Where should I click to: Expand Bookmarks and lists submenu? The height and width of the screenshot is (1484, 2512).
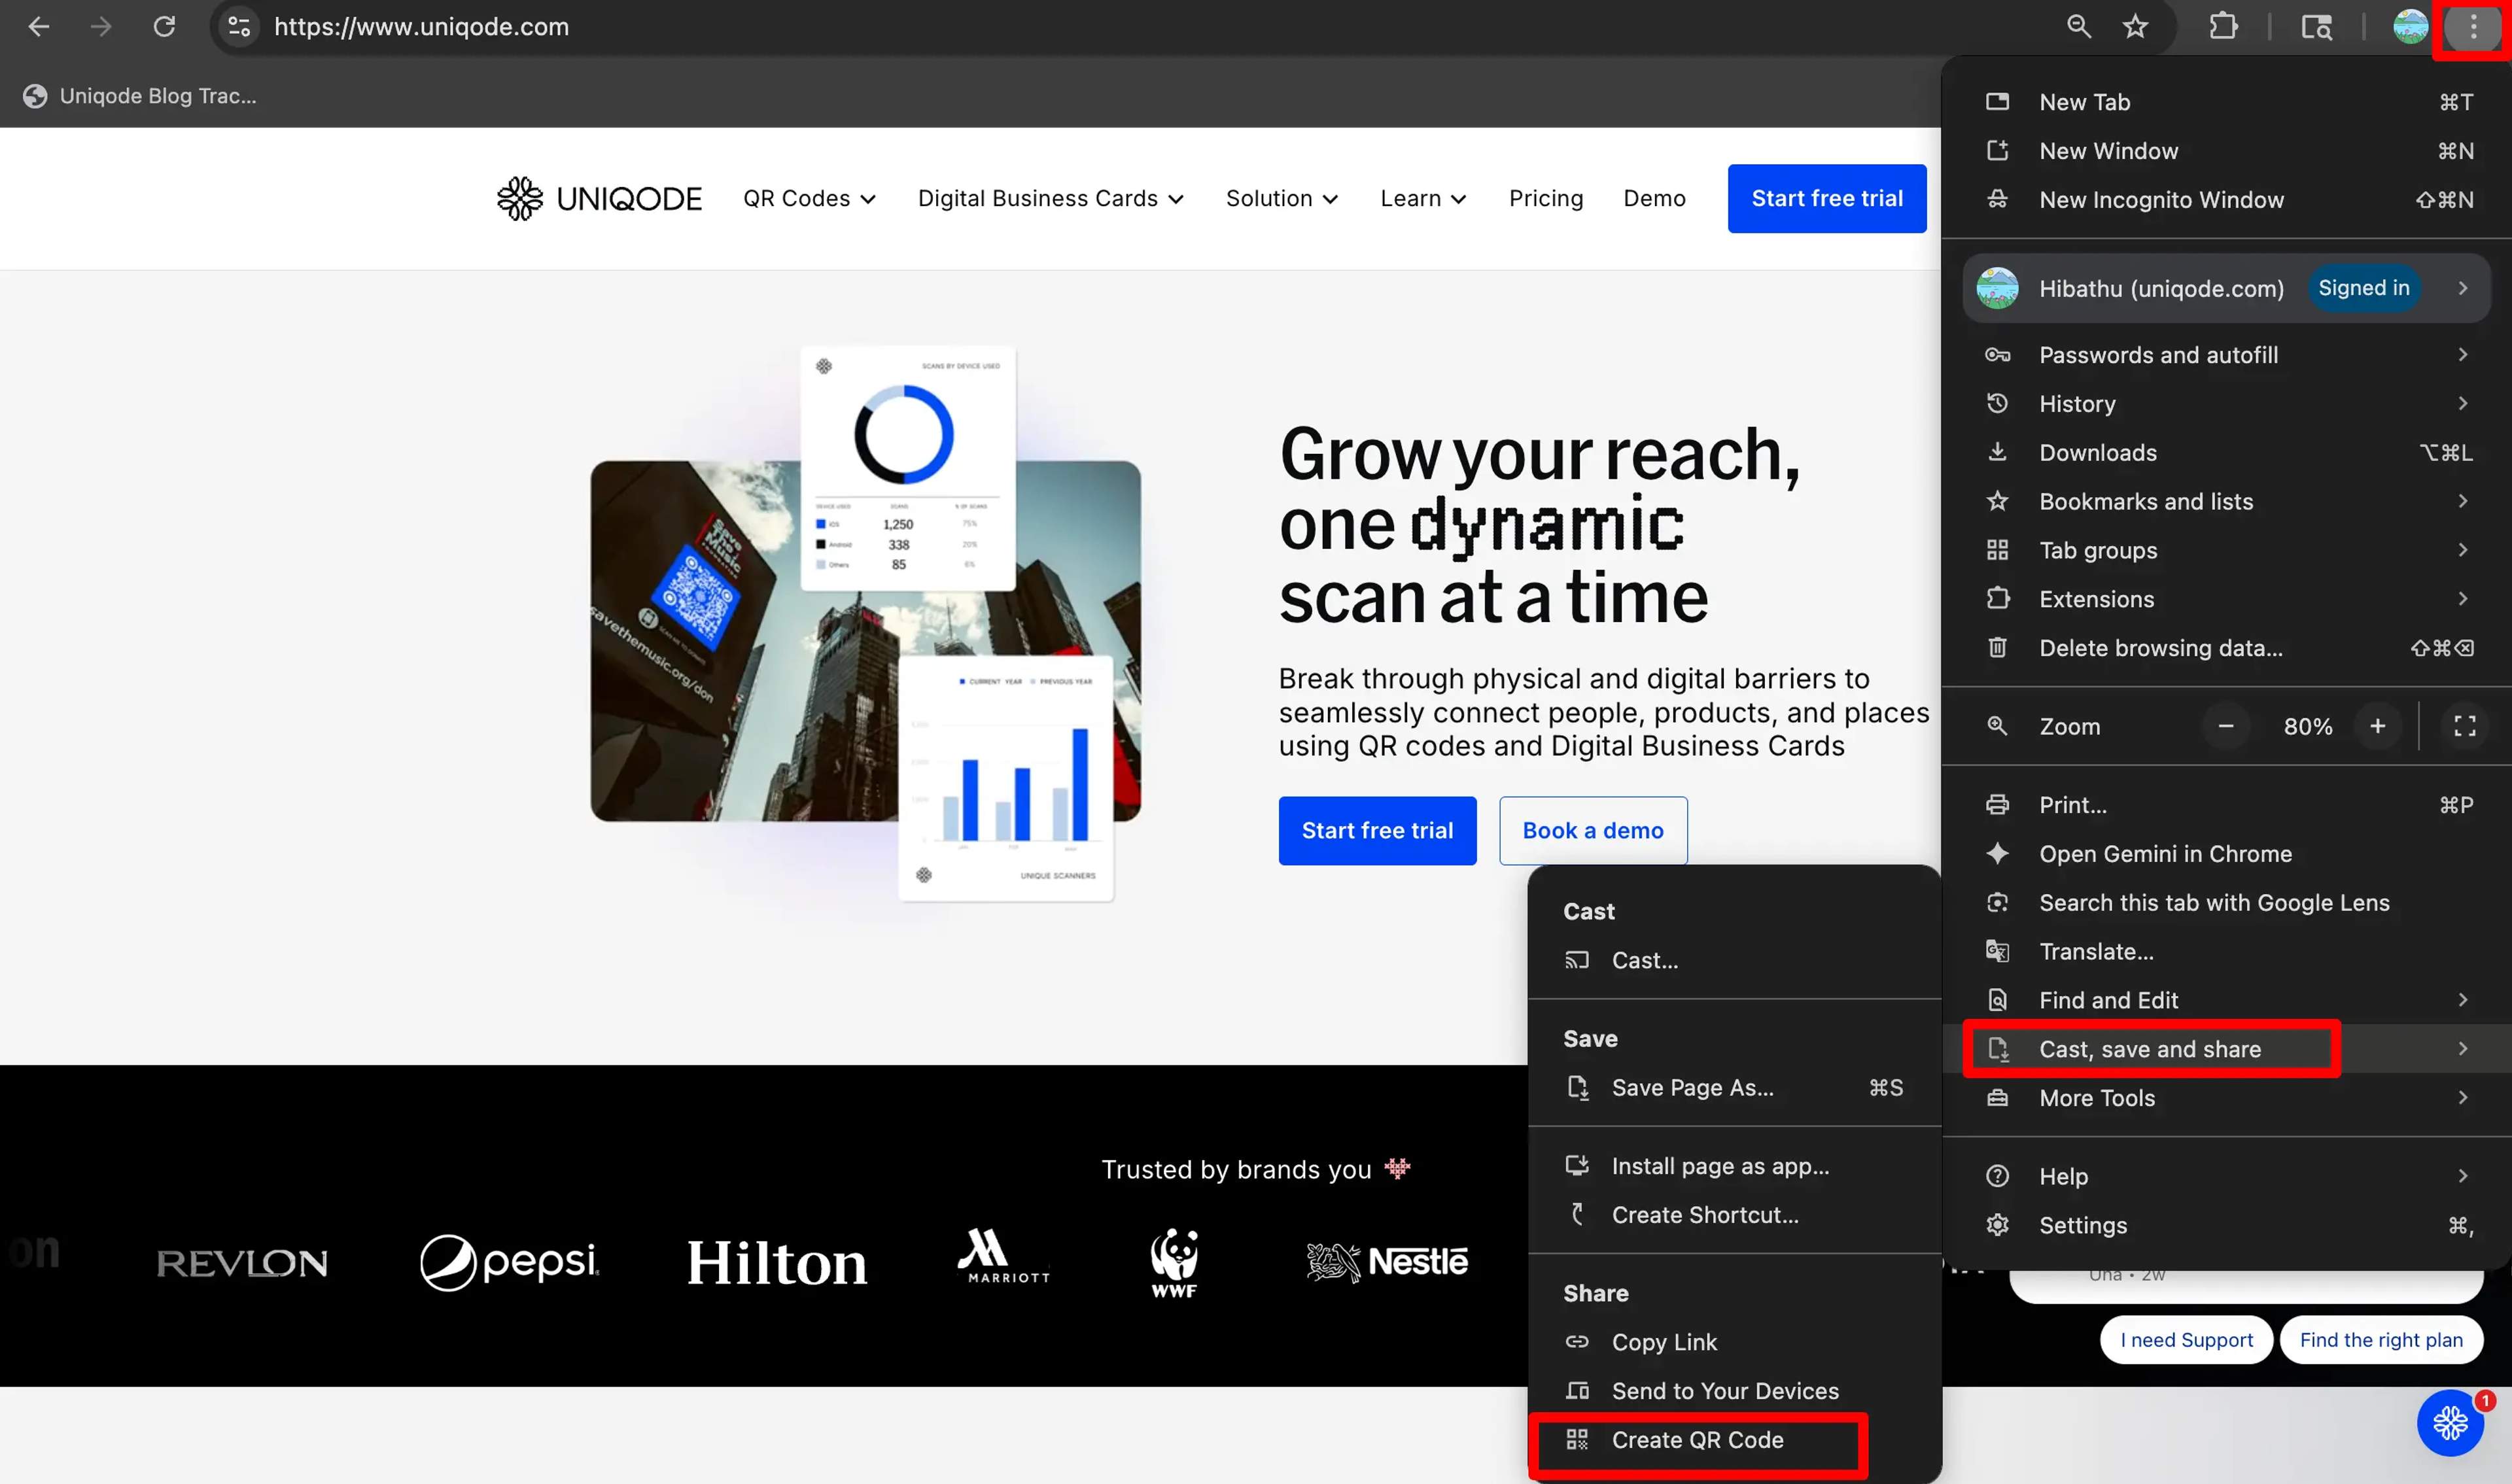point(2227,501)
